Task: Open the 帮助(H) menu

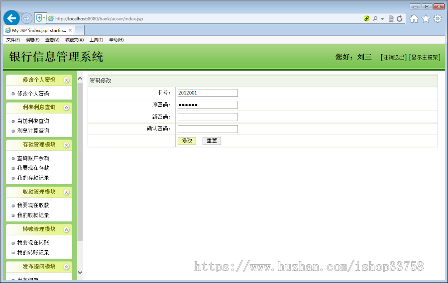Action: (116, 40)
